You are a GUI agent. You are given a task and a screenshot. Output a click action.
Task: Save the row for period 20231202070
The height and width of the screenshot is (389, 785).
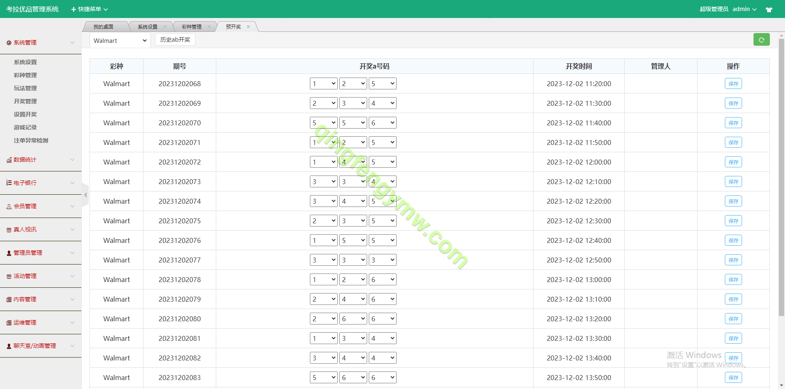pyautogui.click(x=733, y=123)
